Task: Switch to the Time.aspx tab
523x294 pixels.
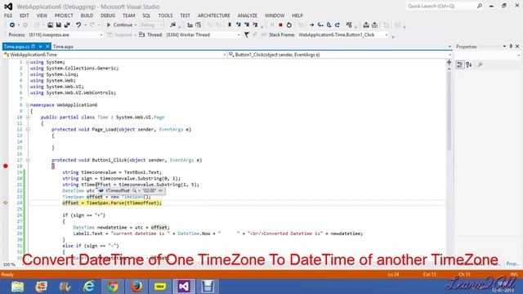Action: tap(63, 47)
